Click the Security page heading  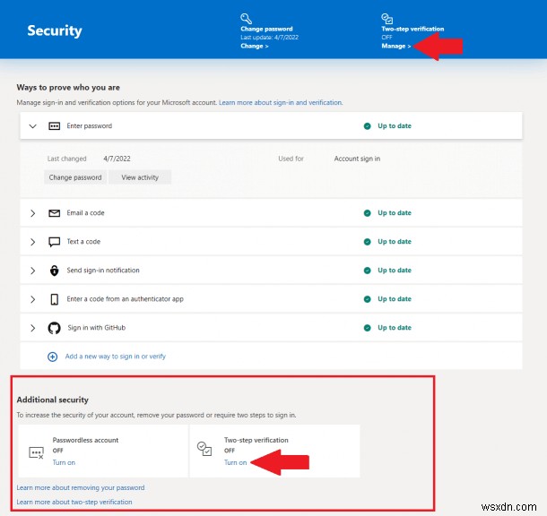pos(55,30)
